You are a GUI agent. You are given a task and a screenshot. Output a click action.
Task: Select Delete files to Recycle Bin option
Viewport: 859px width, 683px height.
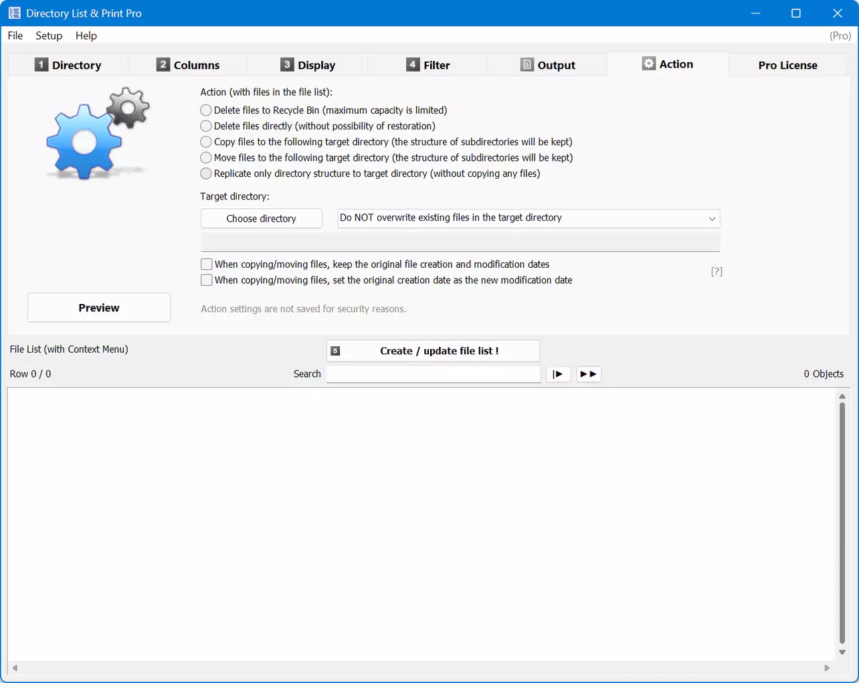click(x=207, y=110)
